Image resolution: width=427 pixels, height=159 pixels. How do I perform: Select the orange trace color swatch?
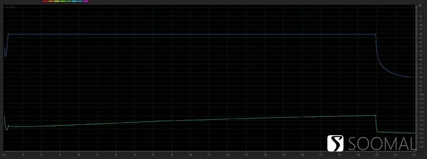51,1
